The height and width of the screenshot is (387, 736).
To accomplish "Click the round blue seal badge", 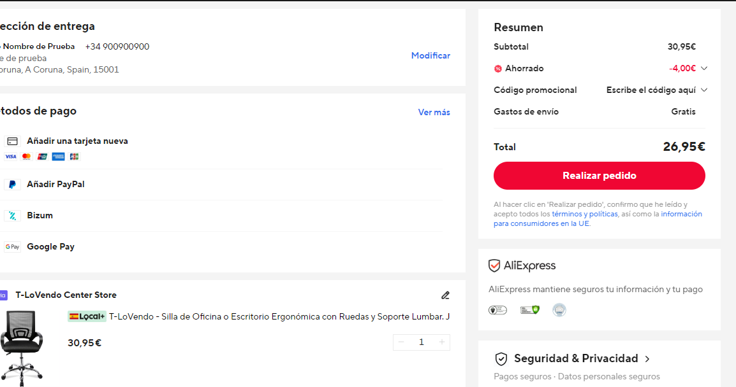I will click(559, 310).
